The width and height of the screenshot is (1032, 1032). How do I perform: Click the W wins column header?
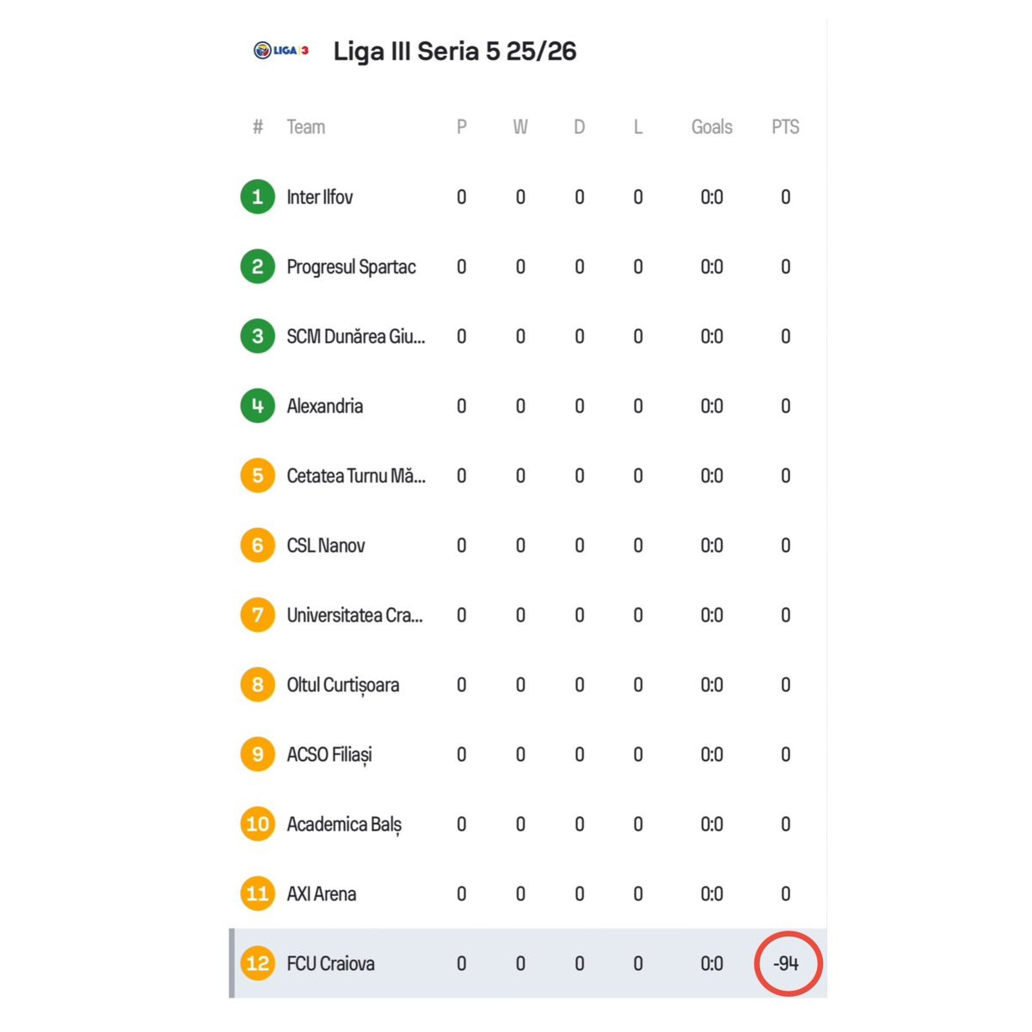[520, 127]
